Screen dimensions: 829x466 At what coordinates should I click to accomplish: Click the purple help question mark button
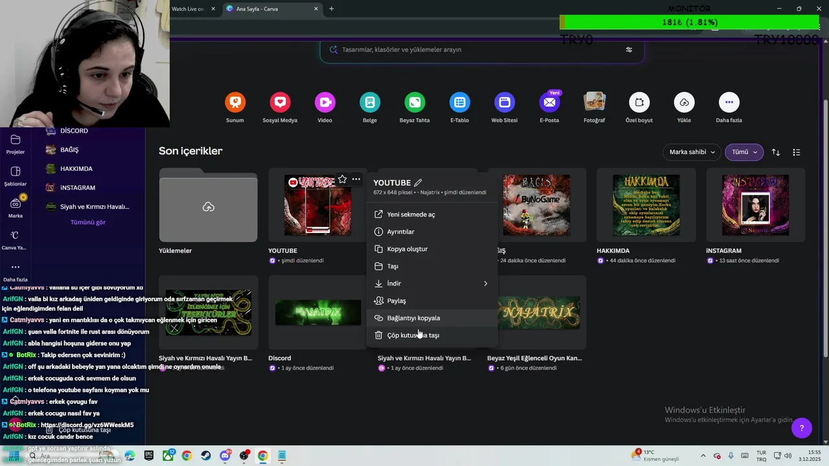pyautogui.click(x=802, y=428)
